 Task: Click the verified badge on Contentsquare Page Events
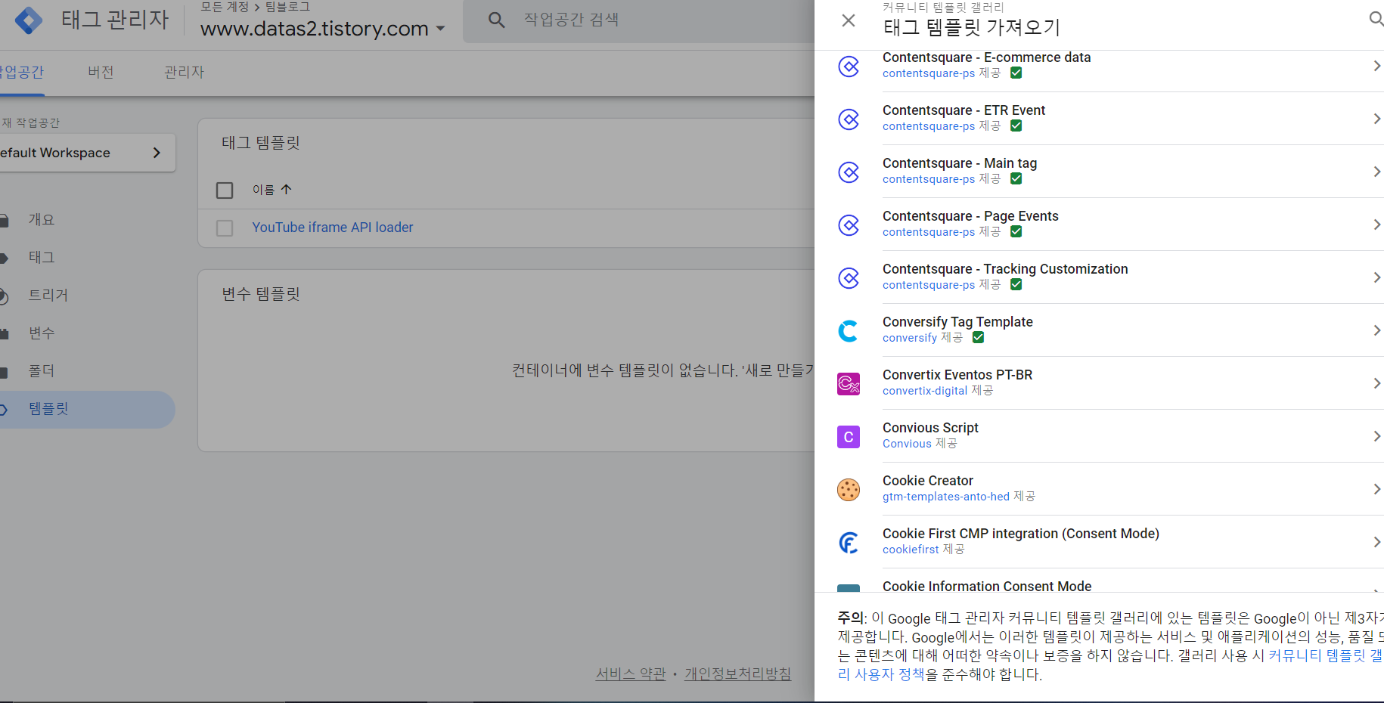tap(1016, 232)
